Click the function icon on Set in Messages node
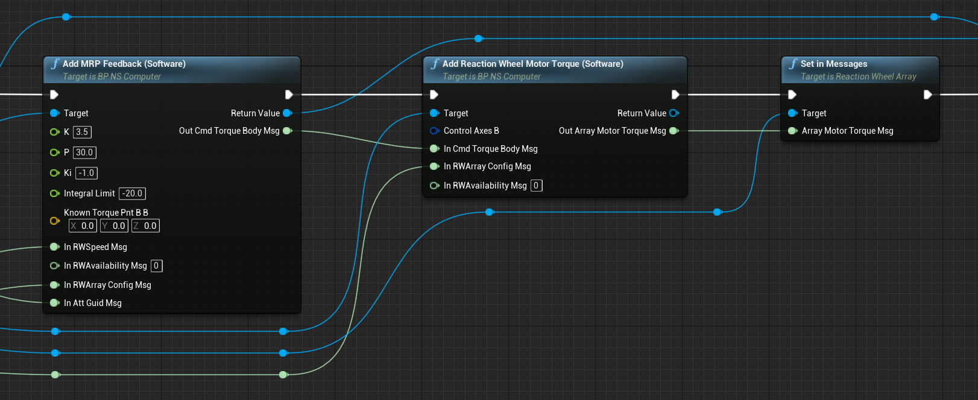The height and width of the screenshot is (400, 978). [793, 64]
